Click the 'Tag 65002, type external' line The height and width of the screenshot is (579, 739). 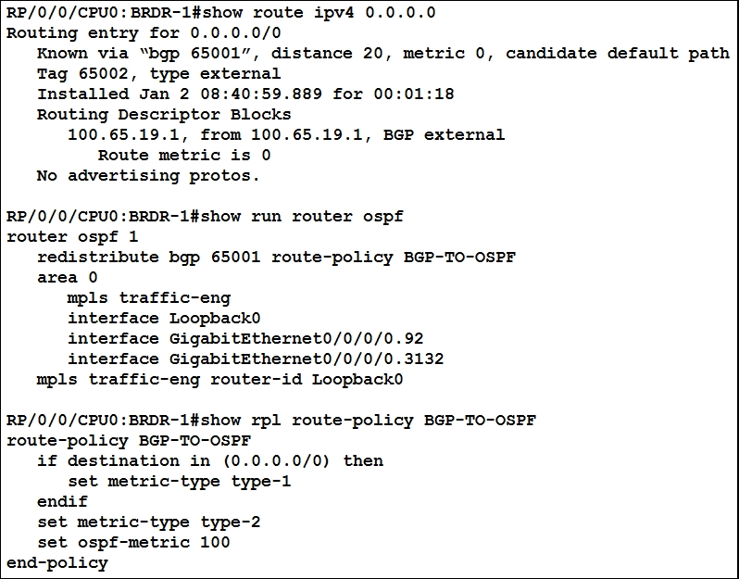coord(159,74)
